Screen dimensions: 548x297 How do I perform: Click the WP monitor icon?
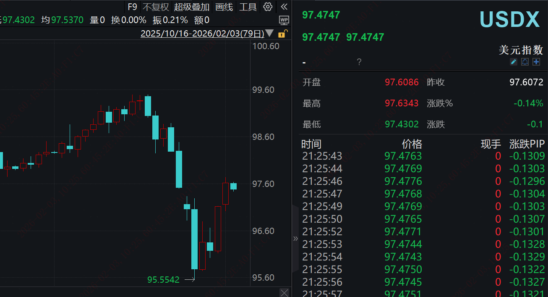[284, 20]
